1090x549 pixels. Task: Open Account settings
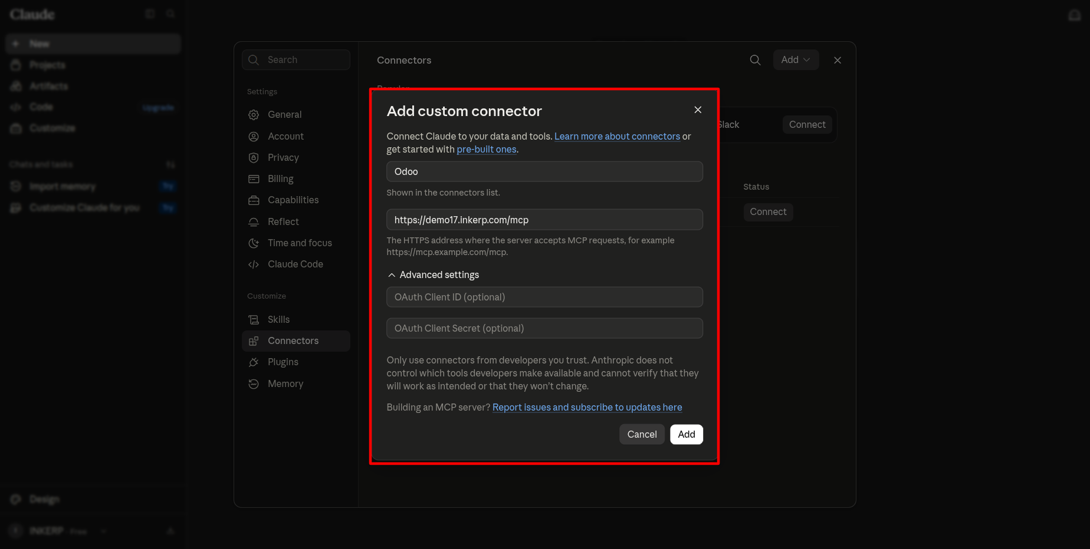pos(296,136)
